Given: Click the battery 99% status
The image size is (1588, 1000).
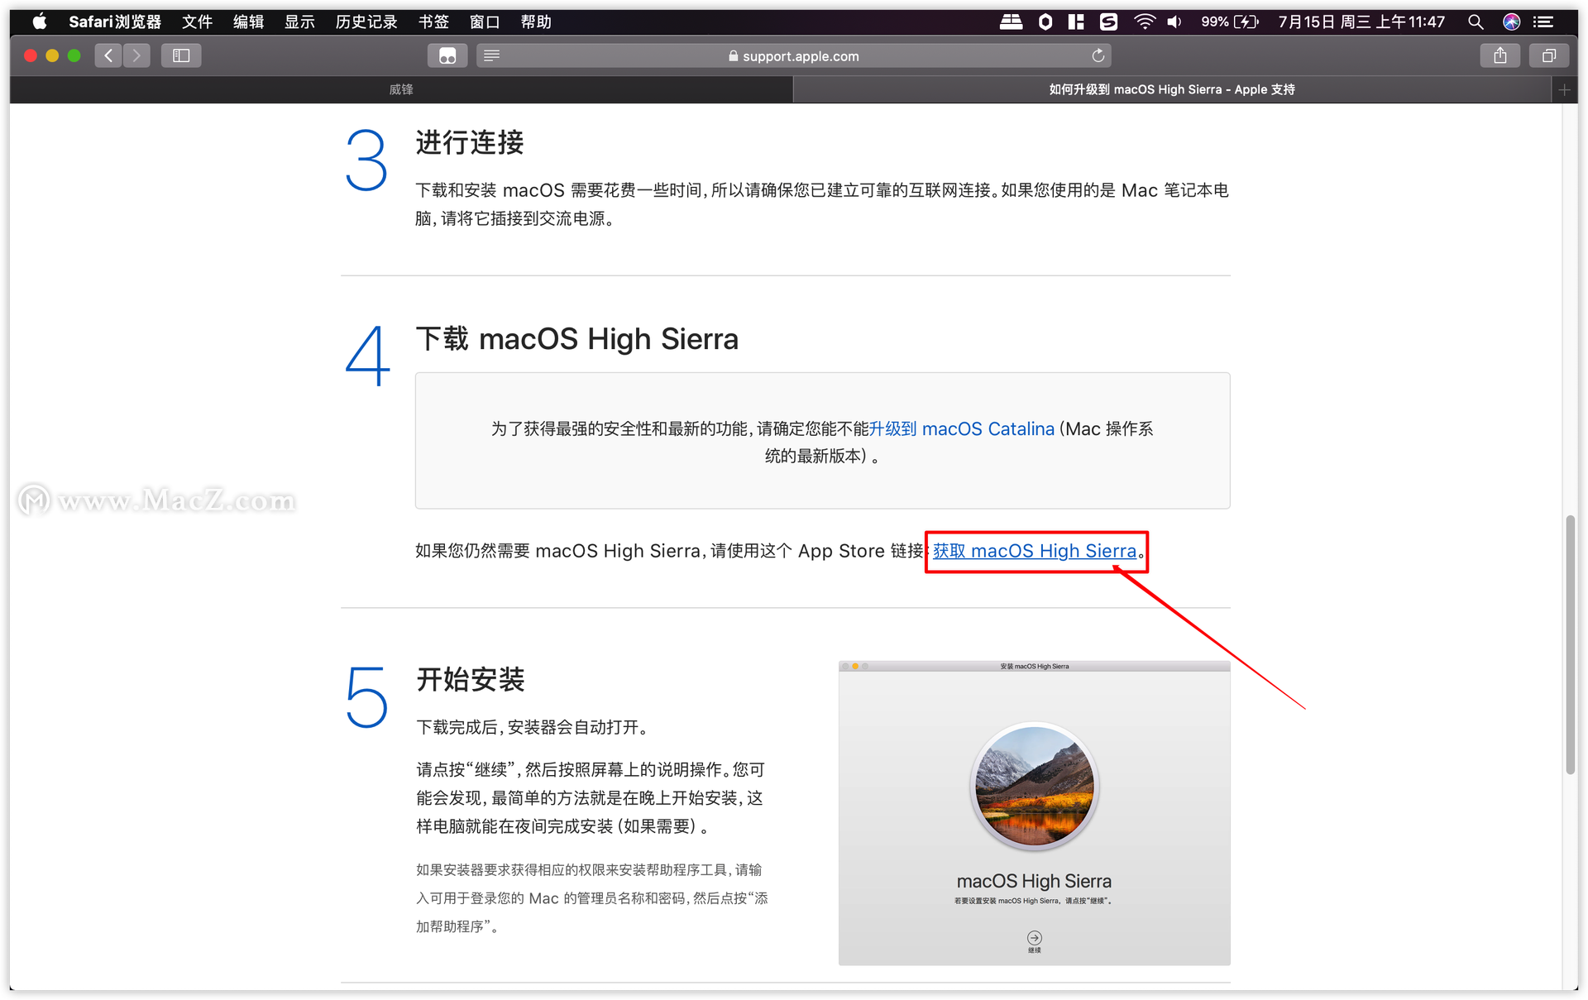Looking at the screenshot, I should 1229,22.
